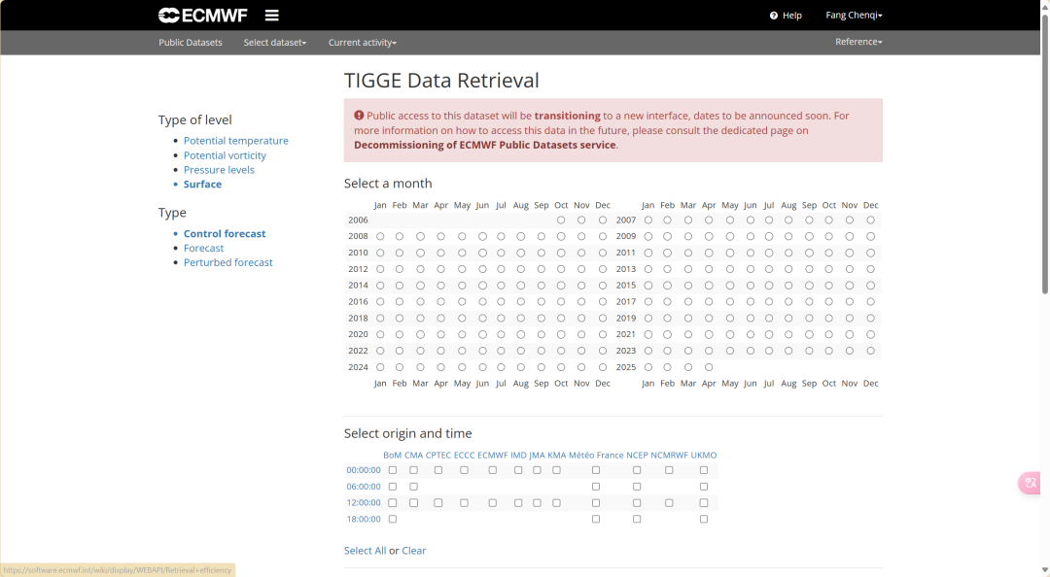Check BoM at 00:00:00
This screenshot has height=577, width=1050.
(393, 470)
